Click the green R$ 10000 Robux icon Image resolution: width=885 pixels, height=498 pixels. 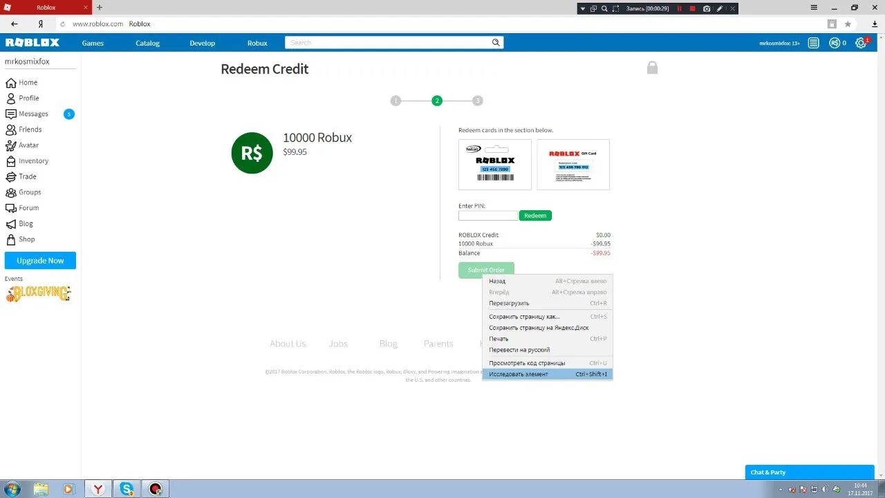[252, 153]
